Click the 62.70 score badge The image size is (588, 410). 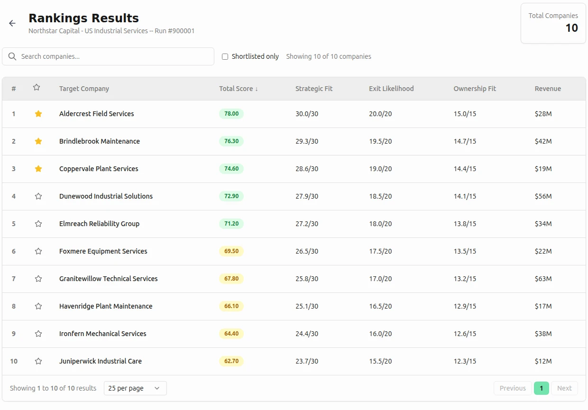(x=231, y=361)
